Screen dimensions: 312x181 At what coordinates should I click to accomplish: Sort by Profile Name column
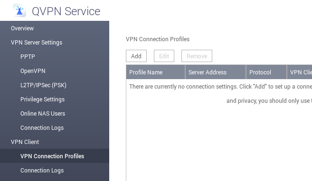156,72
